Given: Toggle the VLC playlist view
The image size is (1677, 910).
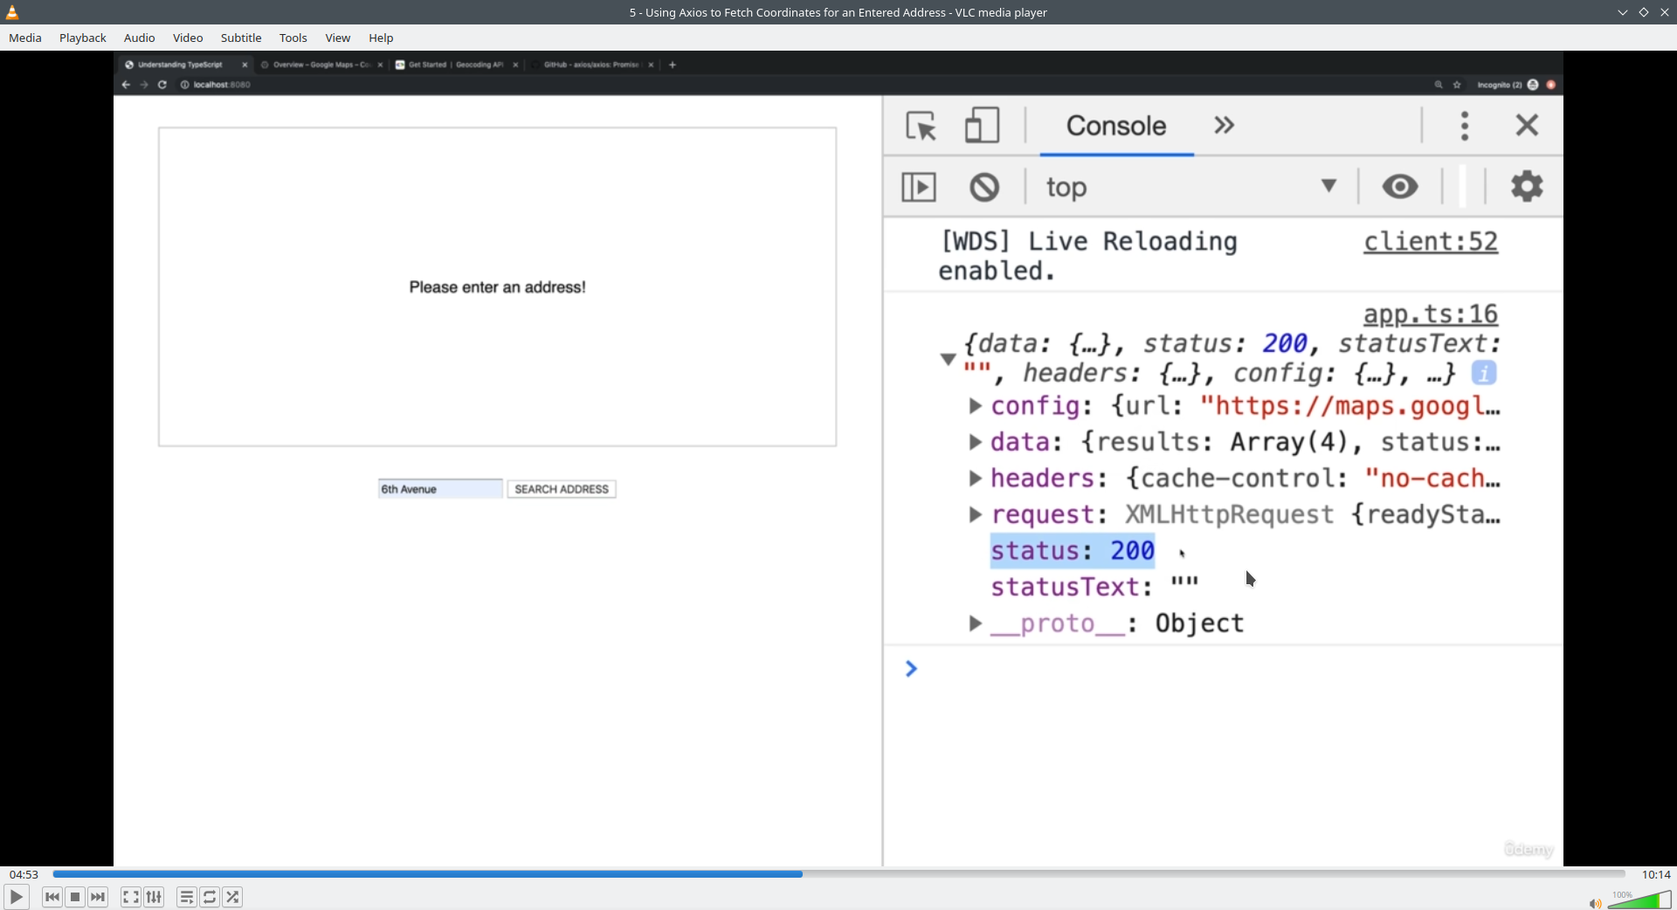Looking at the screenshot, I should [186, 897].
